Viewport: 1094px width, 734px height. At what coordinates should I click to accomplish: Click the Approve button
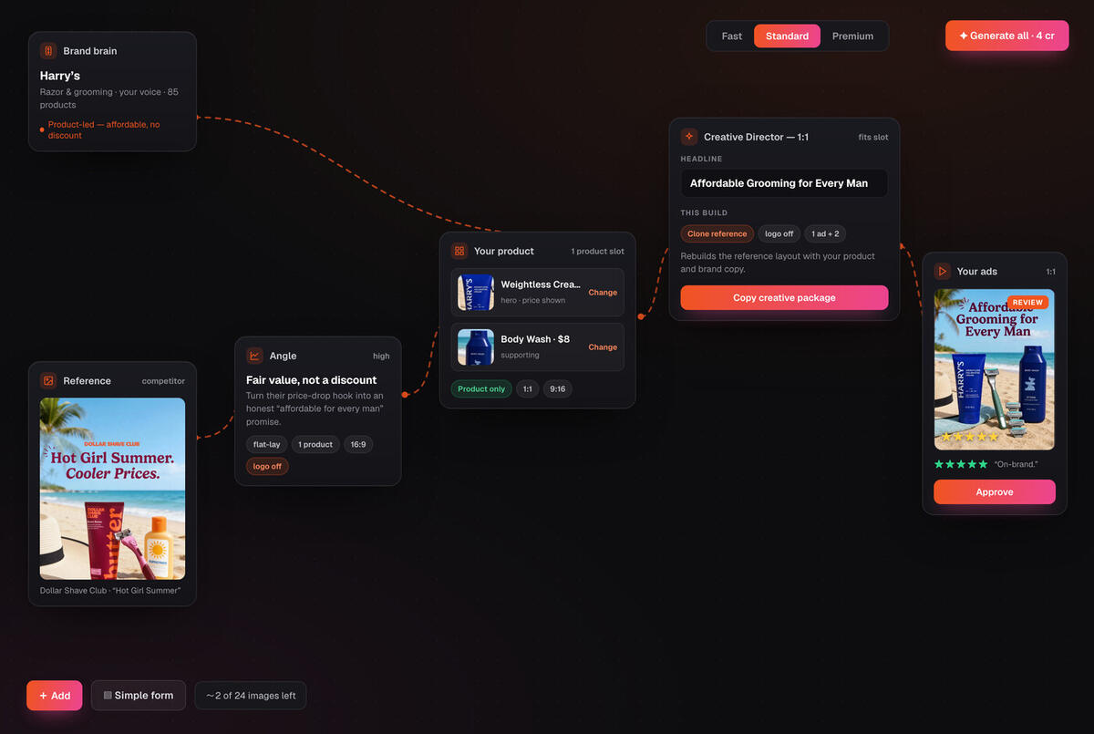(994, 491)
